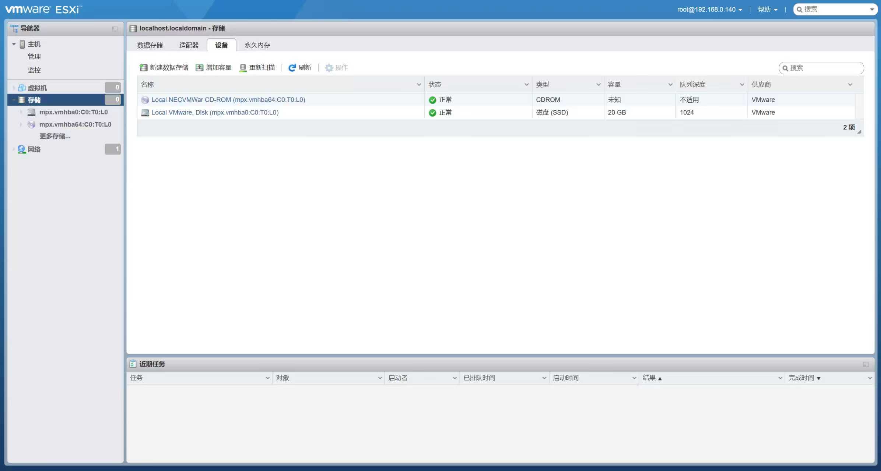Expand the mpx.vmhba0:C0:T0:L0 tree node
This screenshot has width=881, height=471.
coord(21,112)
